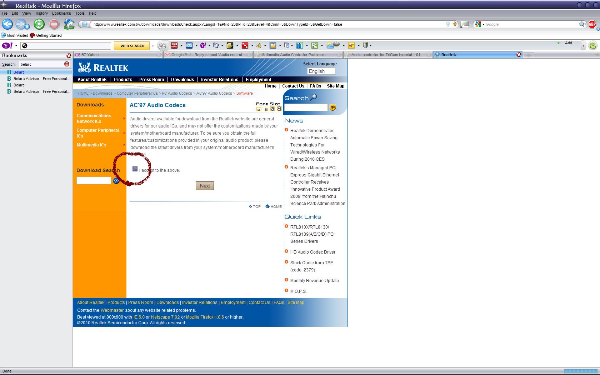Image resolution: width=600 pixels, height=375 pixels.
Task: Click the Adblock Plus ABP icon
Action: tap(592, 24)
